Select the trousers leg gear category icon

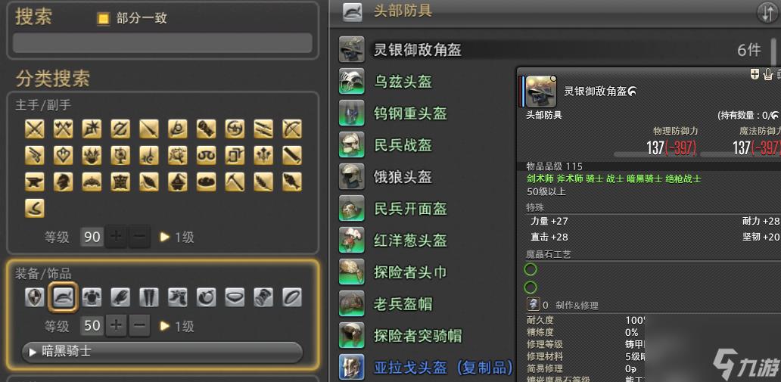tap(149, 297)
